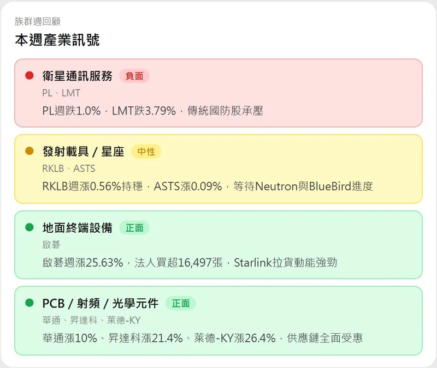The height and width of the screenshot is (368, 437).
Task: Open the 衛星通訊服務 sector heading
Action: [x=77, y=76]
